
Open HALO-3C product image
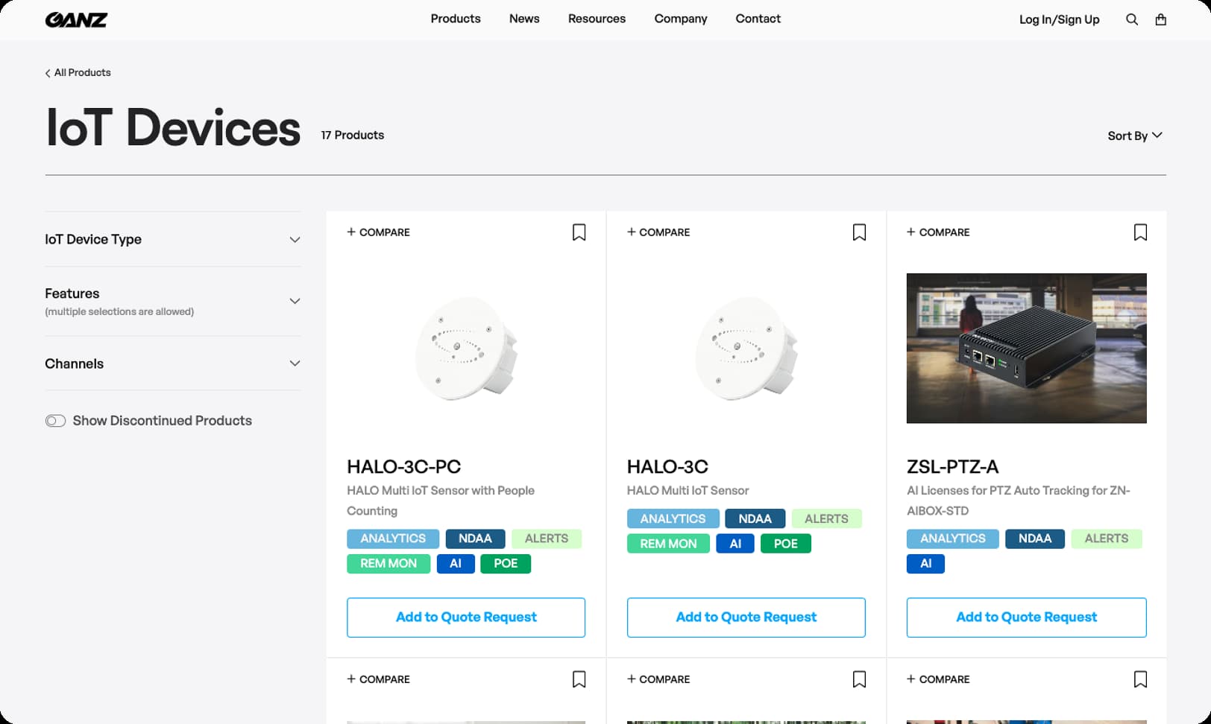pyautogui.click(x=746, y=349)
